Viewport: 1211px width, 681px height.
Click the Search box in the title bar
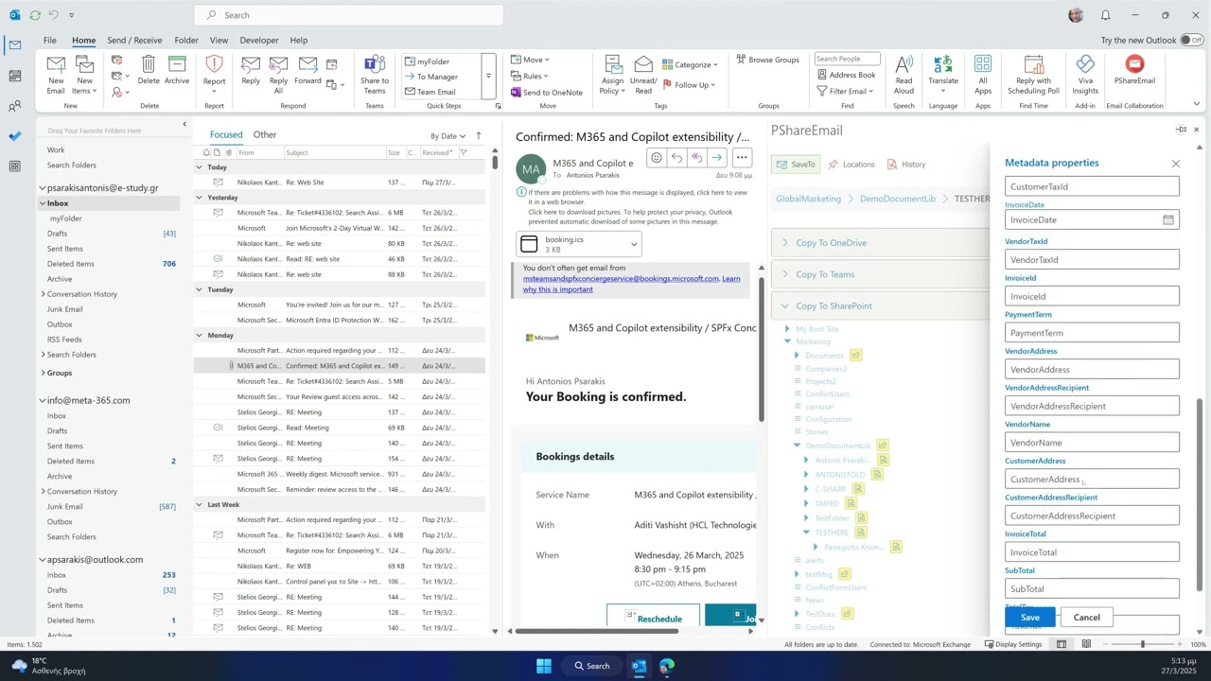tap(349, 15)
